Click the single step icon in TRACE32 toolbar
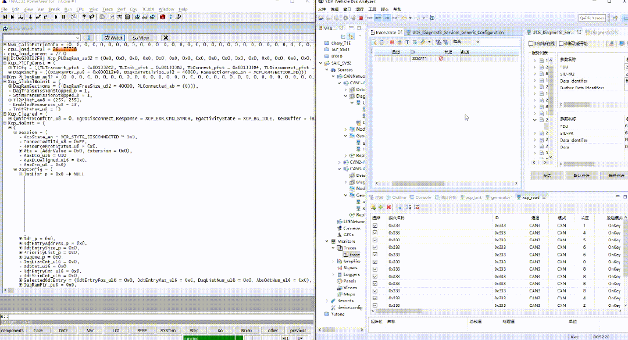Viewport: 628px width, 340px height. 5,17
